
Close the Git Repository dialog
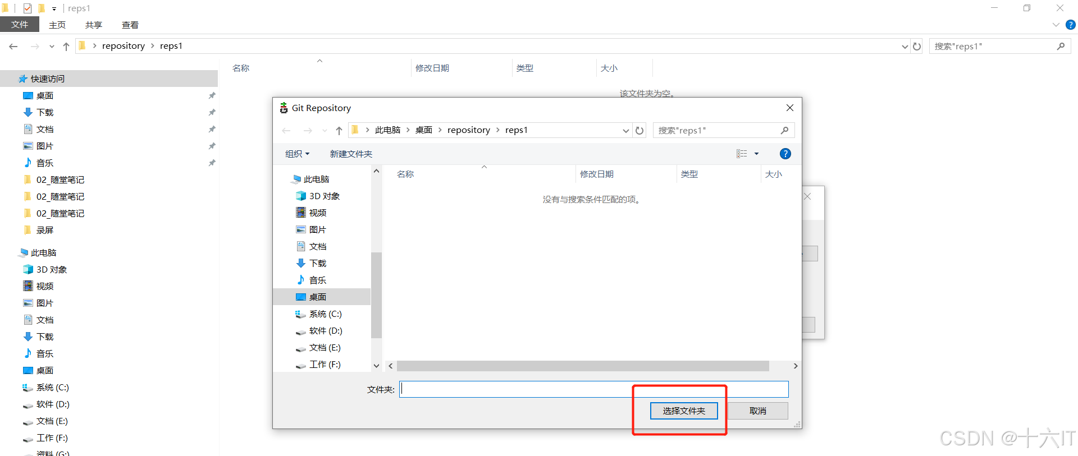pyautogui.click(x=790, y=108)
